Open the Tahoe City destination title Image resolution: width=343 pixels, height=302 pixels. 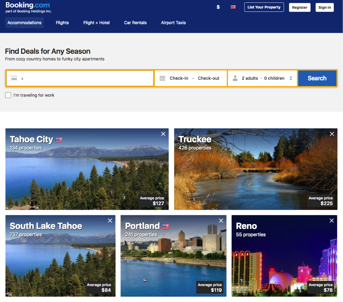tap(31, 139)
